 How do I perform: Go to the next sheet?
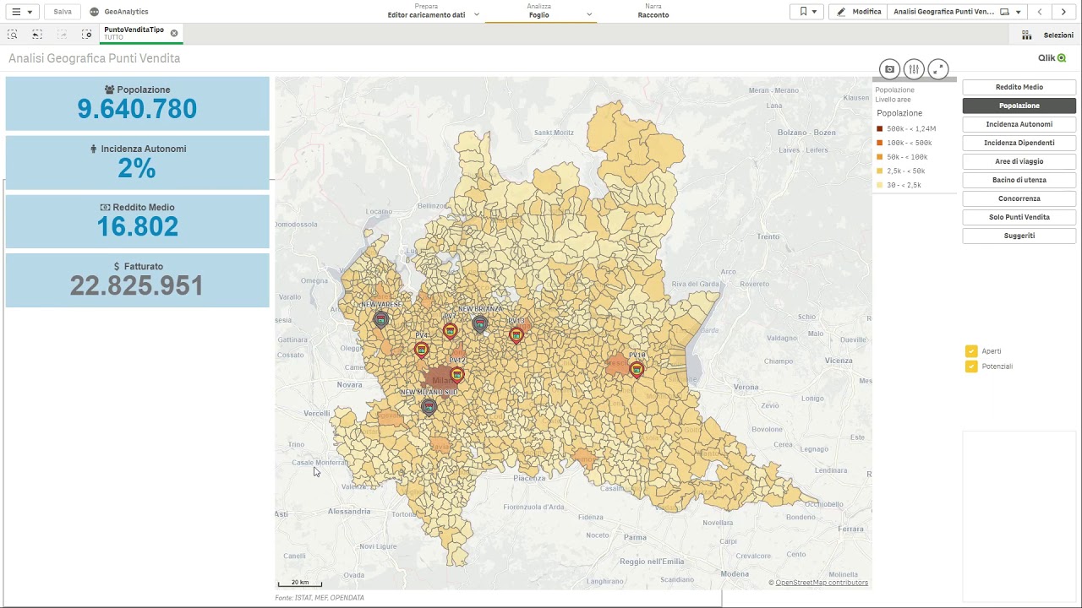[1063, 12]
